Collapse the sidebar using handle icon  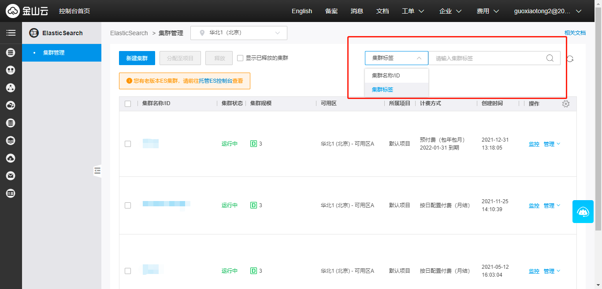click(97, 171)
